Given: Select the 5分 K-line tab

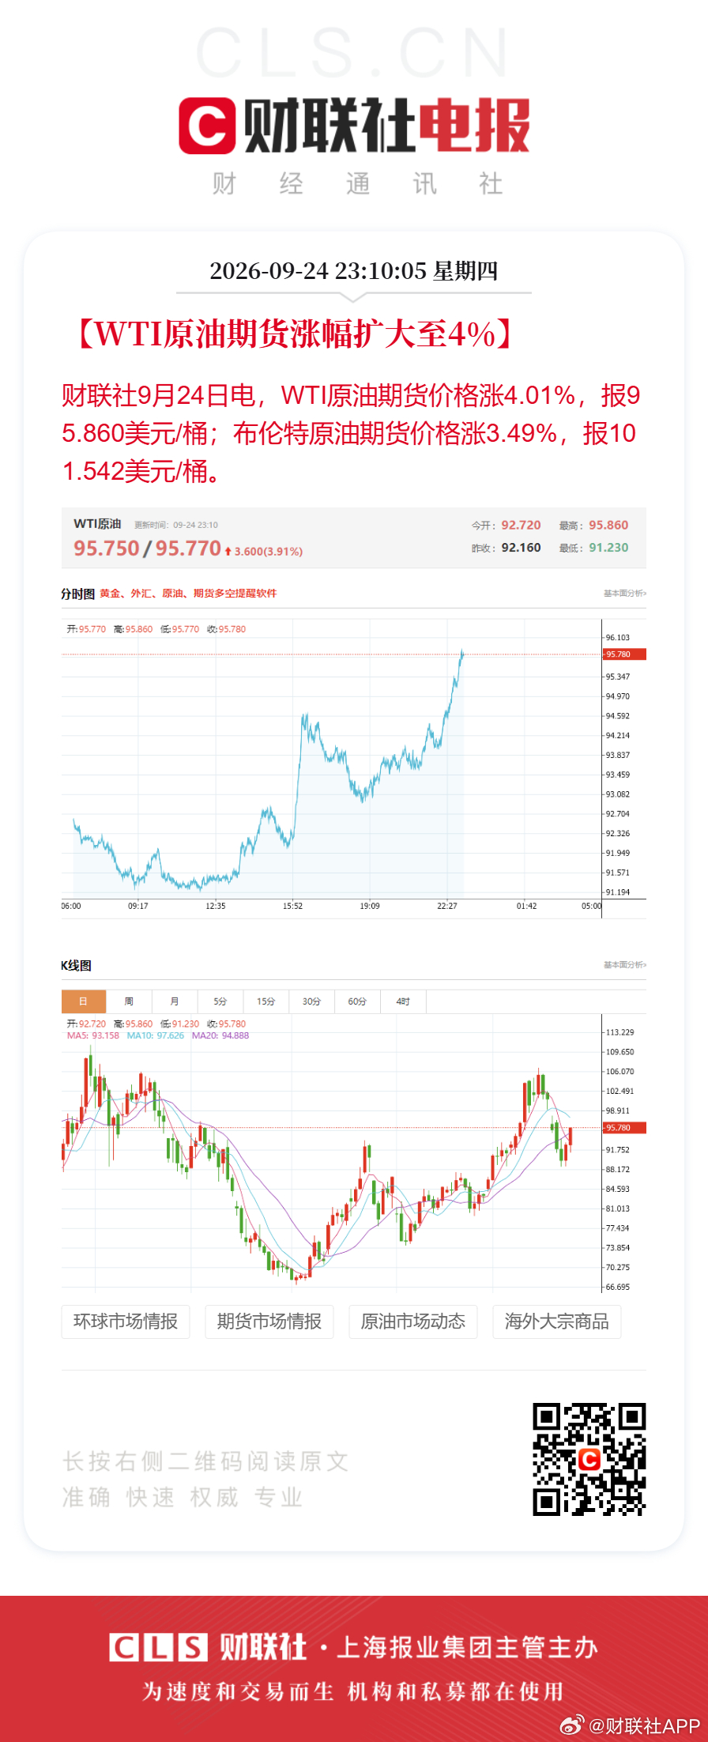Looking at the screenshot, I should pos(220,1001).
